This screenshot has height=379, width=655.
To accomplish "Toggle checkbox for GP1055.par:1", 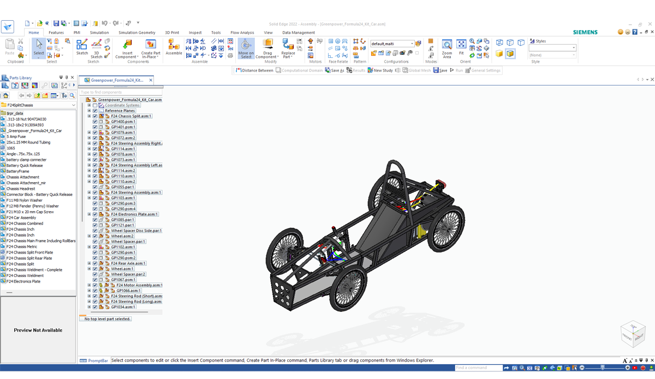I will (95, 187).
